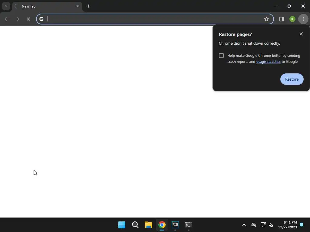Enable sending crash reports checkbox
The width and height of the screenshot is (310, 232).
tap(221, 56)
